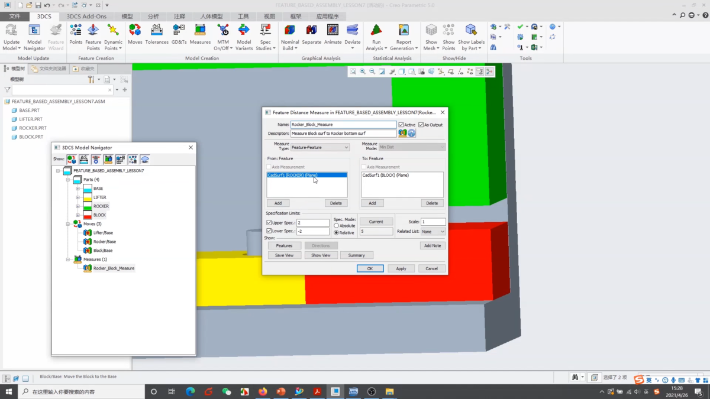Click the Deviate icon

tap(353, 30)
